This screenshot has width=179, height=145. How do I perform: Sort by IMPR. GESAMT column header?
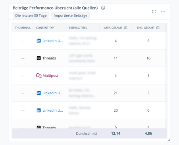point(113,28)
